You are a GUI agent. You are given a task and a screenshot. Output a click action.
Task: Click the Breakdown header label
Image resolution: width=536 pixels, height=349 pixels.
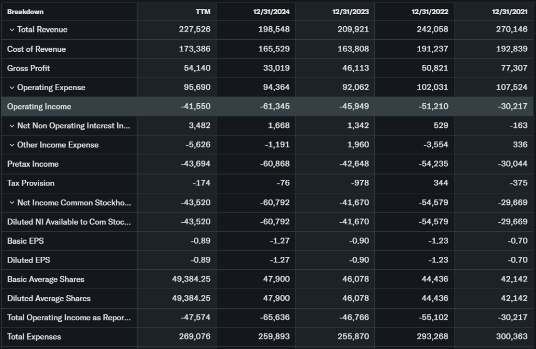click(x=25, y=12)
